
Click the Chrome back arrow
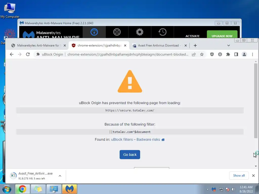click(12, 54)
